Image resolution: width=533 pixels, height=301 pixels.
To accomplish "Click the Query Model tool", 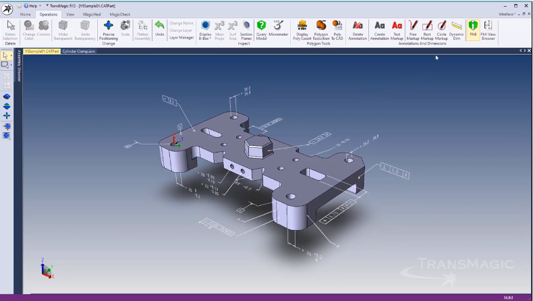I will [261, 30].
